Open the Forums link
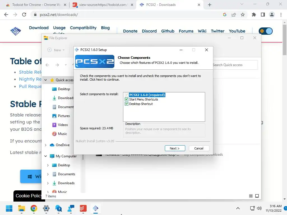Image resolution: width=287 pixels, height=215 pixels. (186, 31)
